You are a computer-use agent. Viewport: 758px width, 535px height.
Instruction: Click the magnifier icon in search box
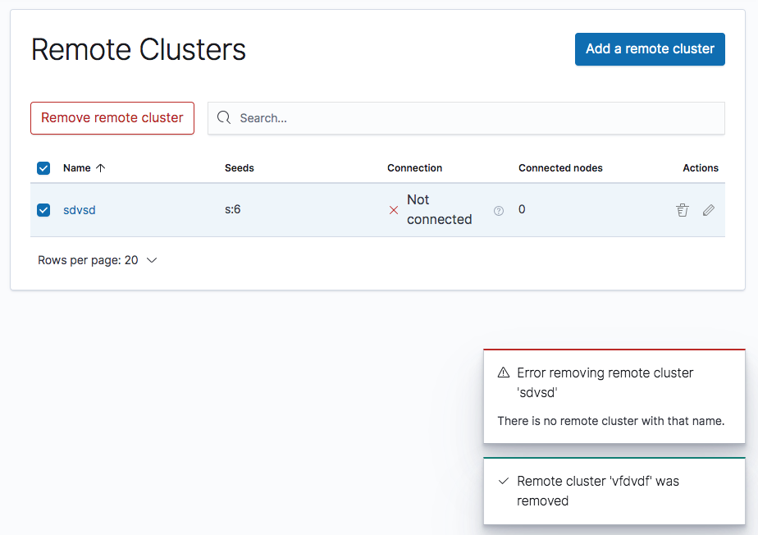coord(224,118)
